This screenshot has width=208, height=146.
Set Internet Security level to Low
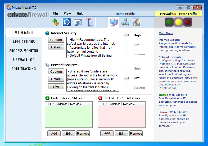tap(137, 44)
